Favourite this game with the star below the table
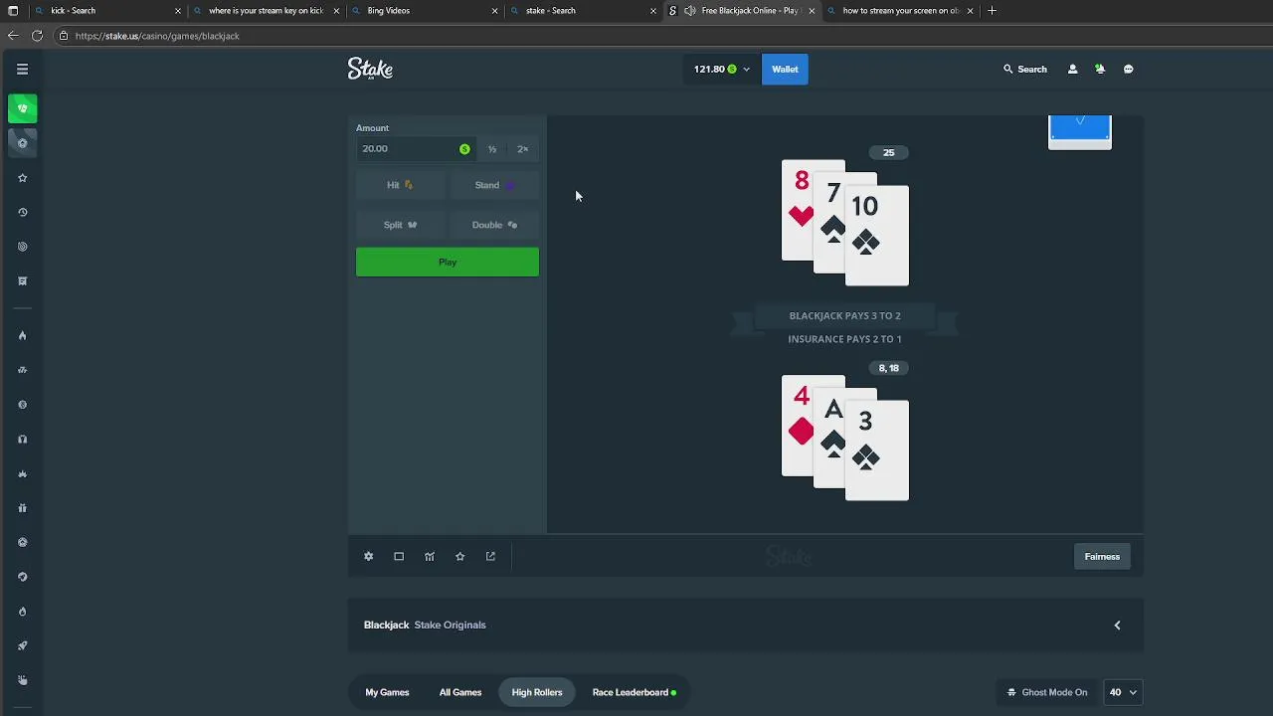 [x=459, y=557]
